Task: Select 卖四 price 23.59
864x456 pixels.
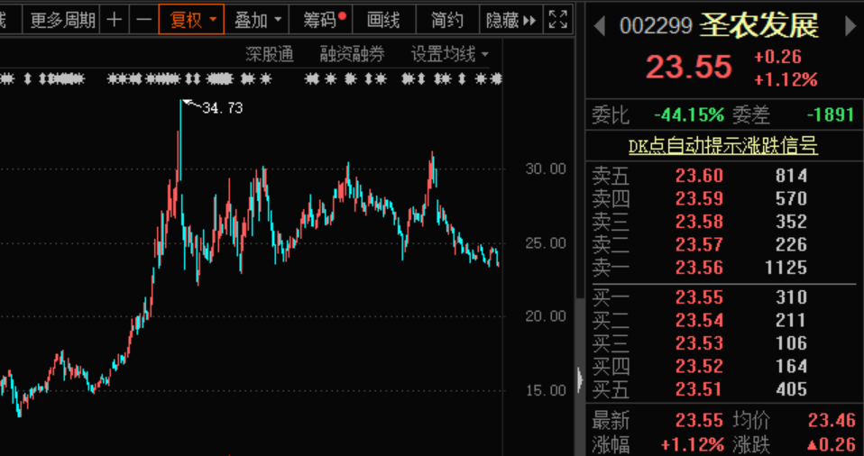Action: pyautogui.click(x=699, y=198)
